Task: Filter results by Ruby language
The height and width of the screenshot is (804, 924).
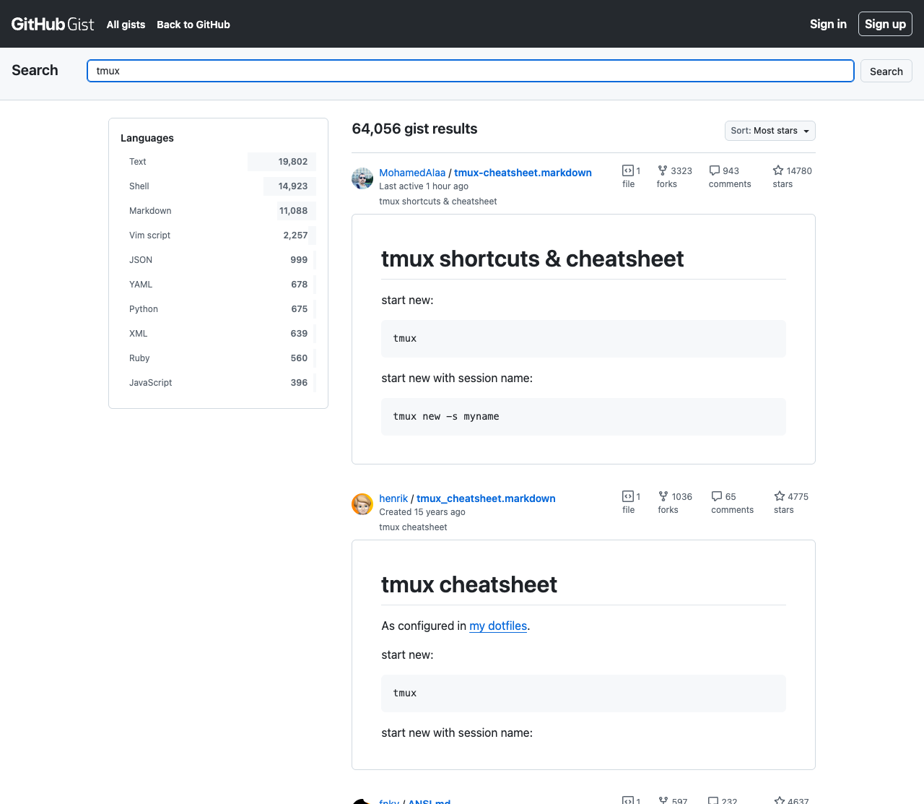Action: coord(218,358)
